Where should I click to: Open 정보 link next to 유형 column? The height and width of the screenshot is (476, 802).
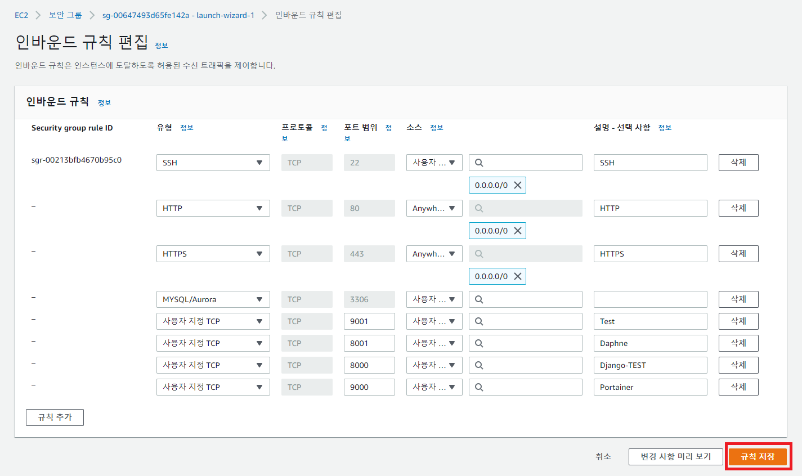coord(187,128)
